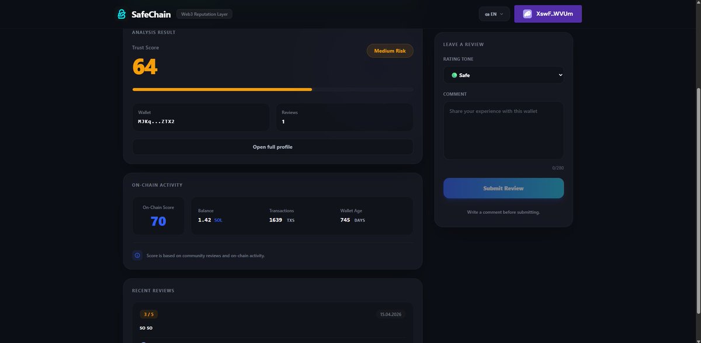Click the Medium Risk badge
701x343 pixels.
click(x=389, y=50)
